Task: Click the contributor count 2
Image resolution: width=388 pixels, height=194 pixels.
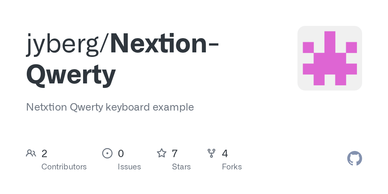Action: (x=44, y=153)
